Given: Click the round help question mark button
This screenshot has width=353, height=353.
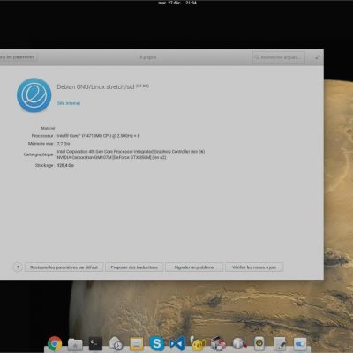Looking at the screenshot, I should [18, 267].
